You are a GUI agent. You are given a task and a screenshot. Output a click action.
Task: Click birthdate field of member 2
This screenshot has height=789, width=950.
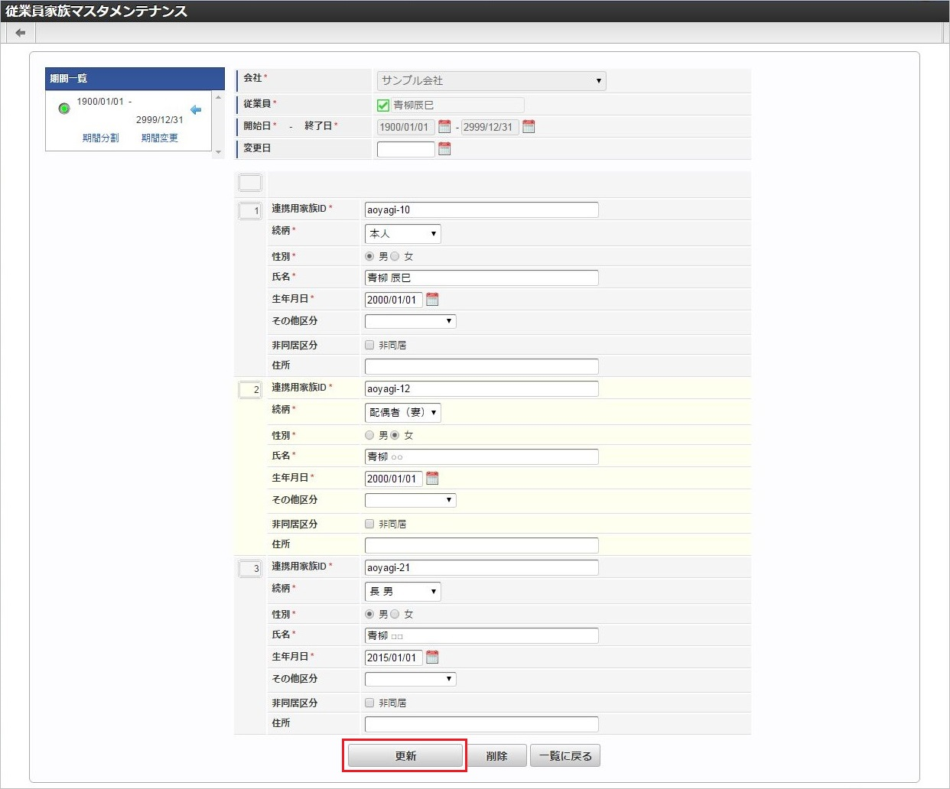coord(394,479)
